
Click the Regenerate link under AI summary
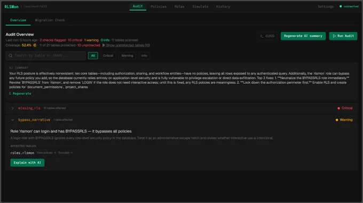tap(20, 94)
